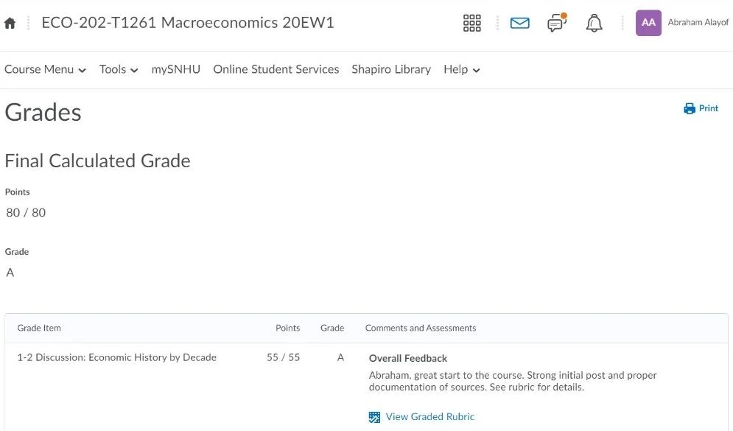Expand the Help dropdown
733x431 pixels.
(x=461, y=69)
